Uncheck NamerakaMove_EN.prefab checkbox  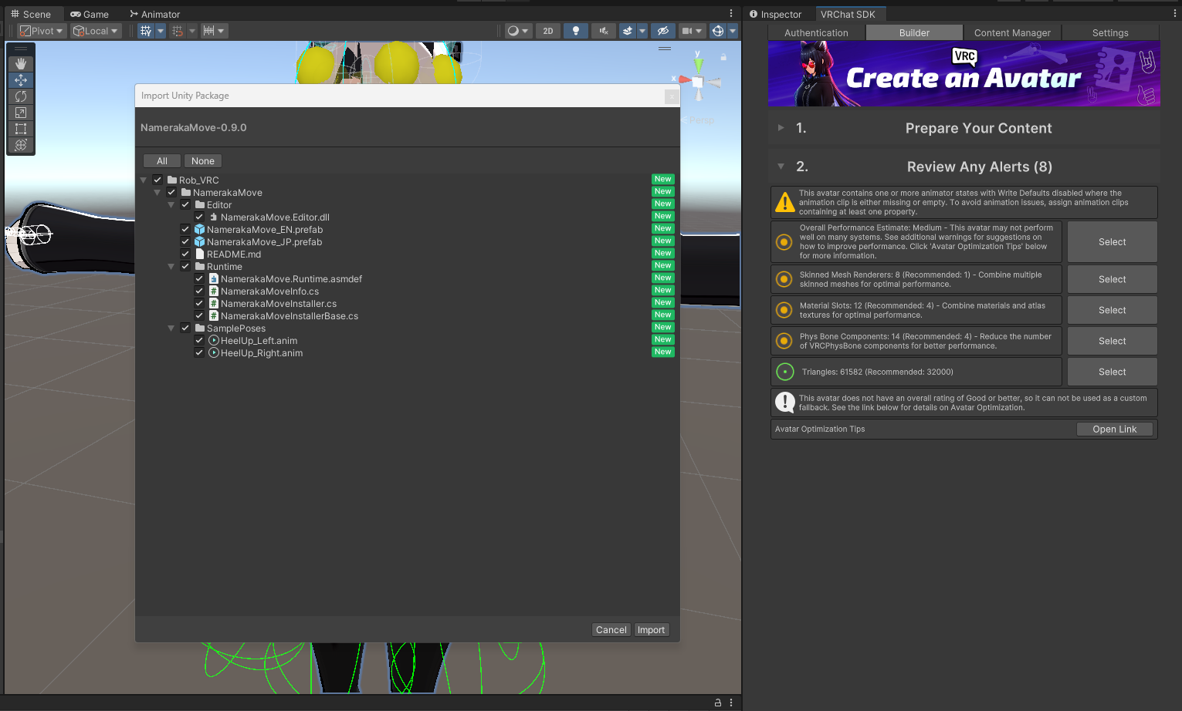pos(185,230)
